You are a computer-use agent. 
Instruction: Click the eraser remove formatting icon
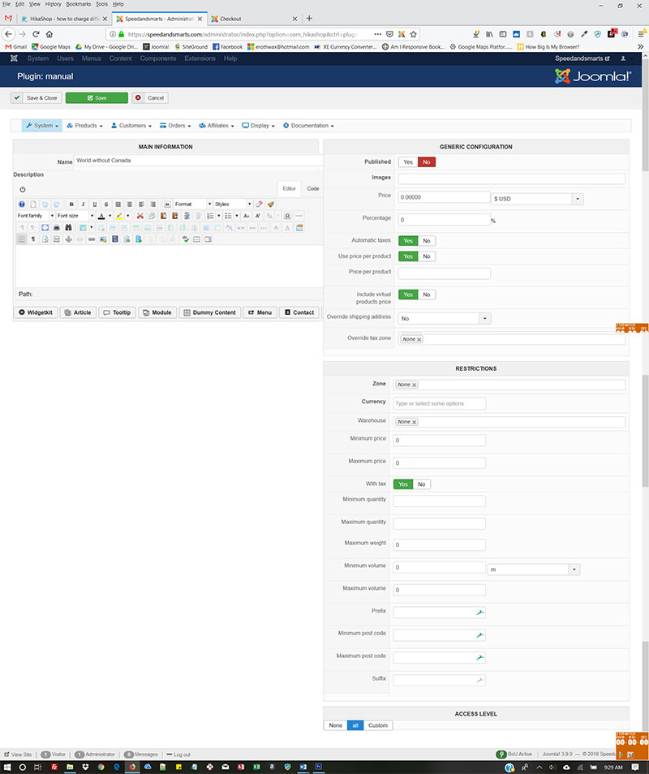[259, 204]
